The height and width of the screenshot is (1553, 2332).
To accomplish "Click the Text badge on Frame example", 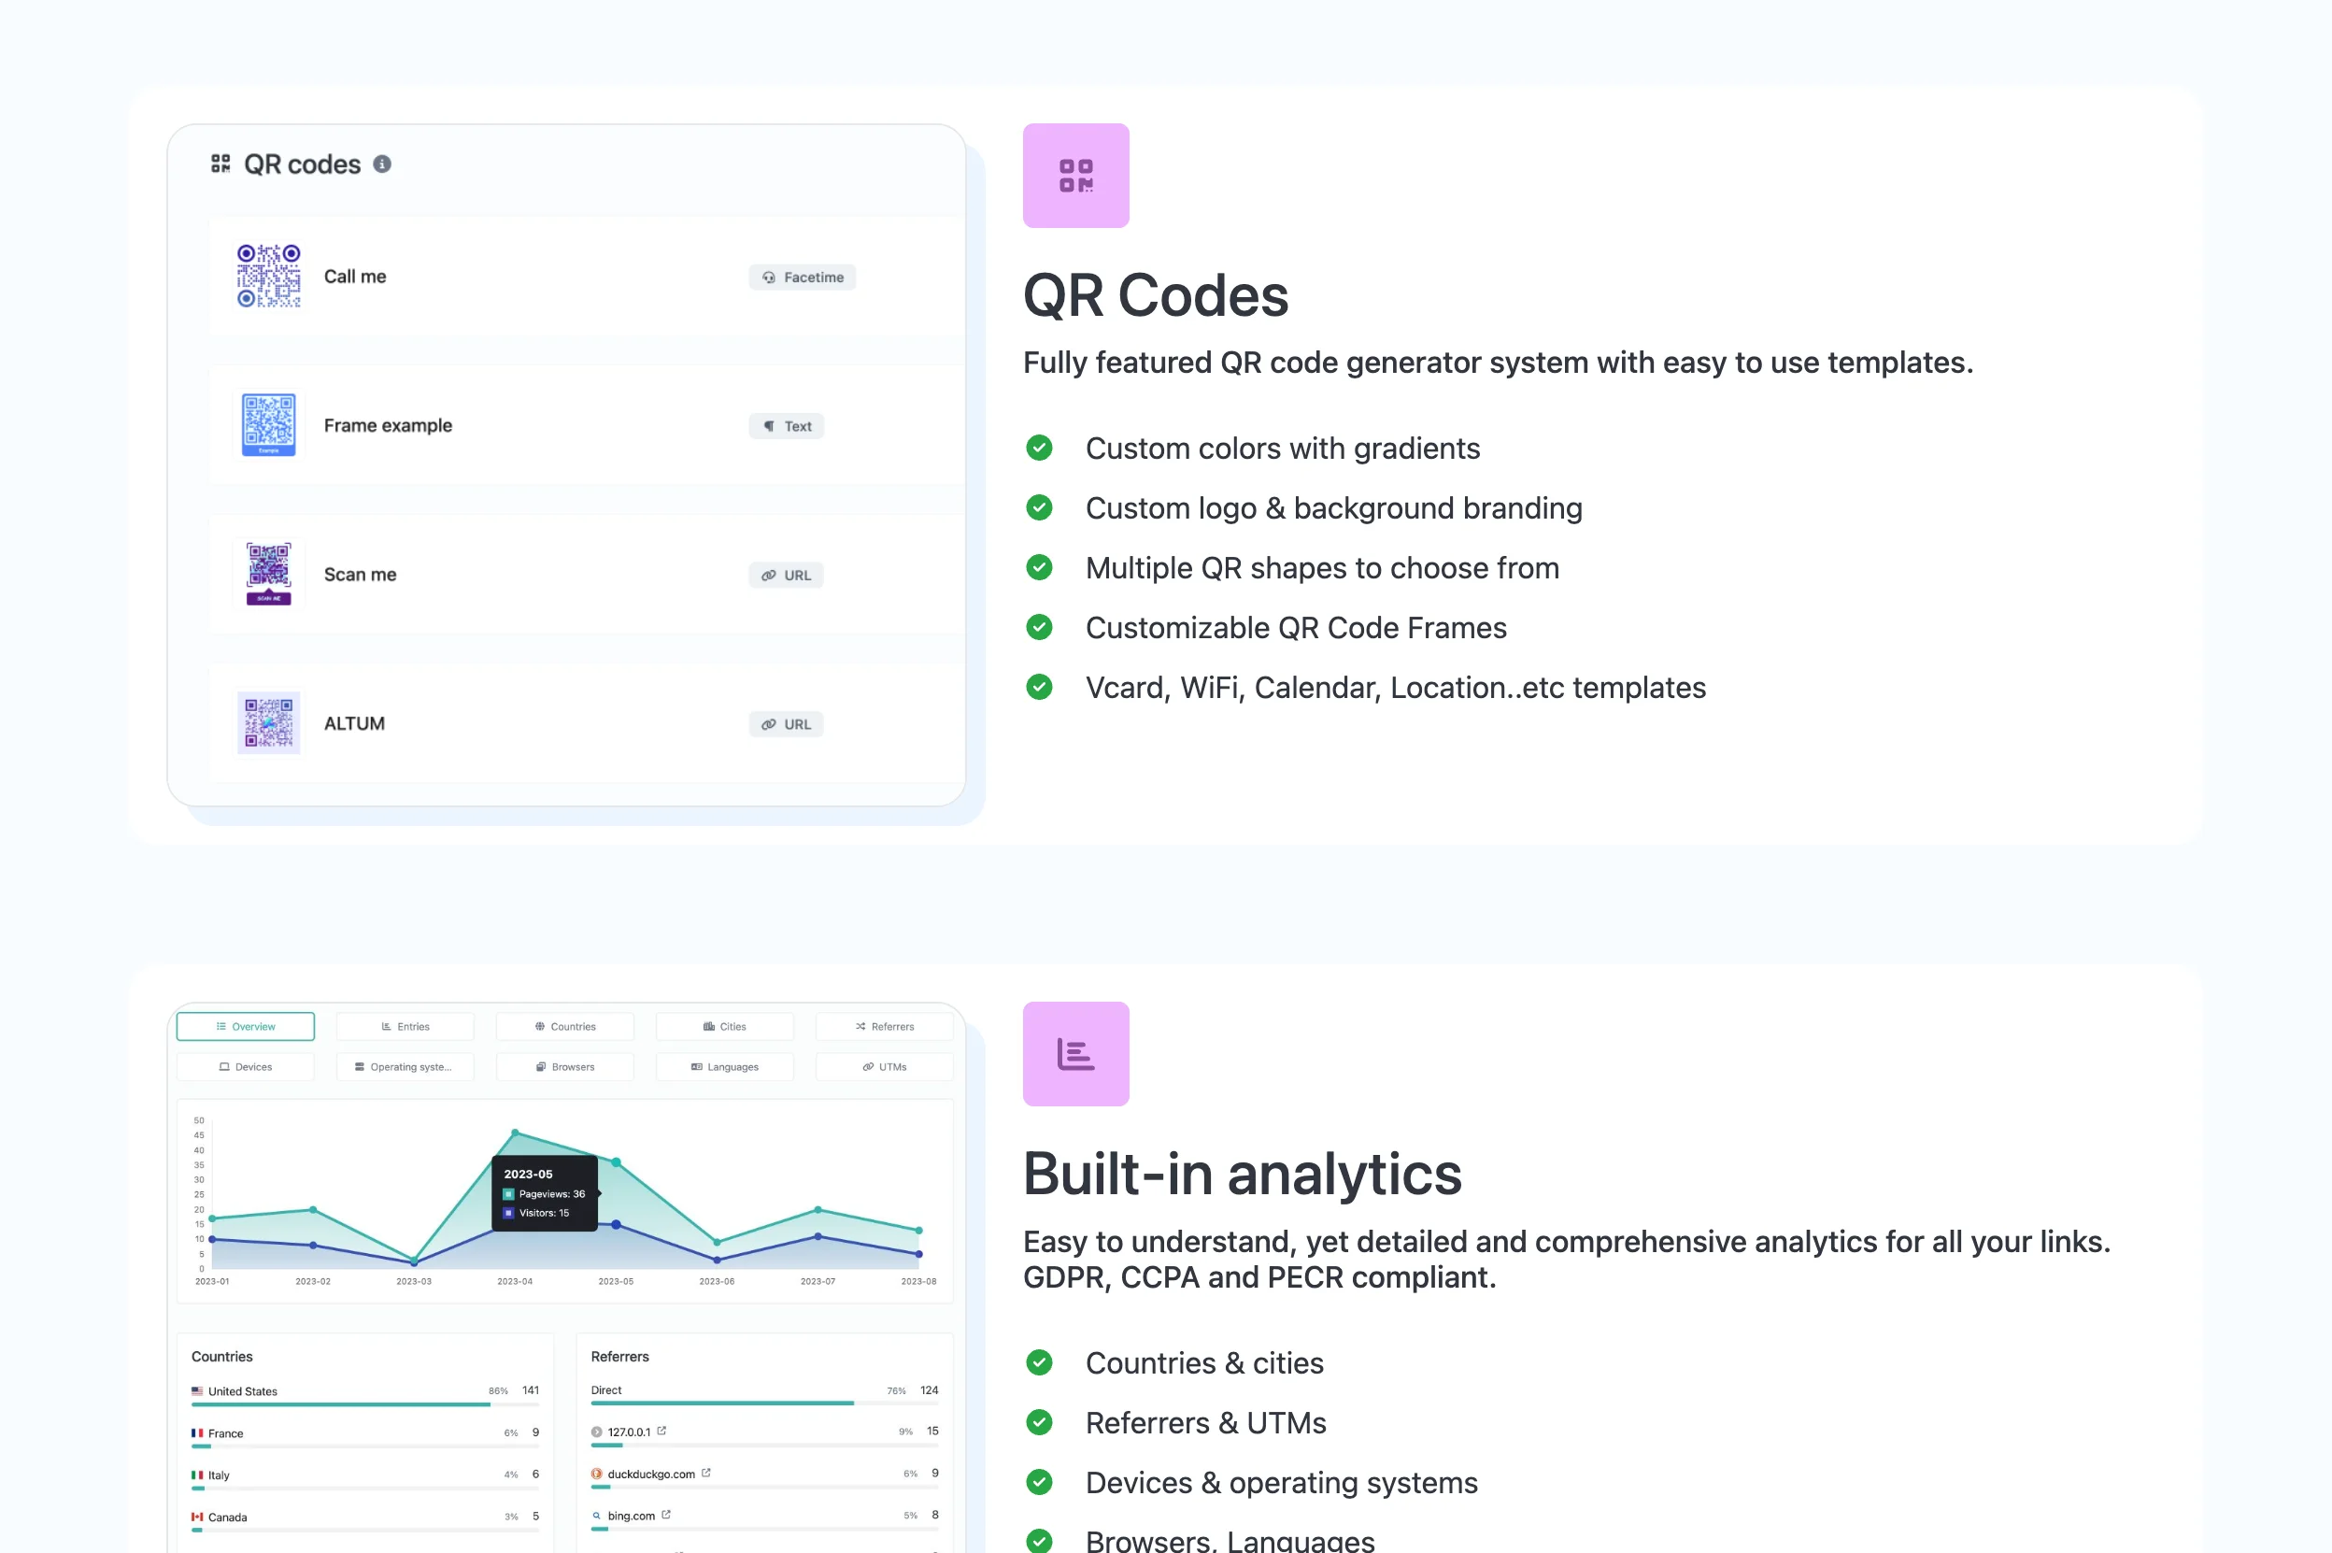I will click(787, 426).
